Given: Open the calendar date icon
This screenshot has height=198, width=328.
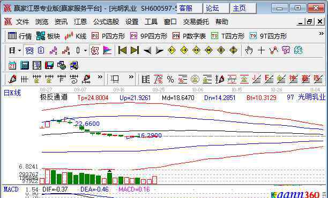Looking at the screenshot, I should pos(12,65).
